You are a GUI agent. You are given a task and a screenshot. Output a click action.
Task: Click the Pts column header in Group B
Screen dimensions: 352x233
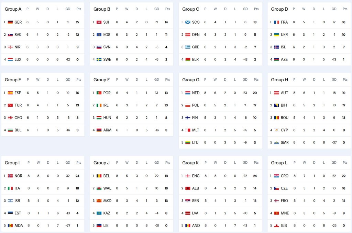(167, 9)
